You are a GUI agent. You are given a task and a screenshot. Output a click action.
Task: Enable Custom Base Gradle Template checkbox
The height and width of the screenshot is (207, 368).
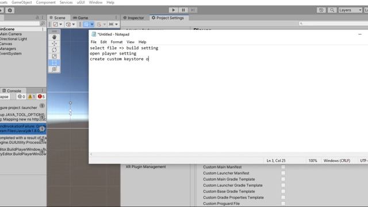pyautogui.click(x=283, y=191)
